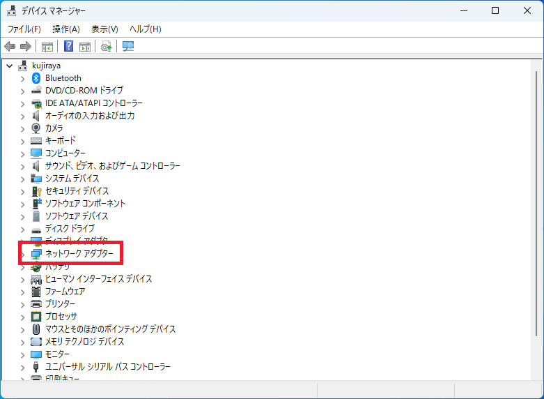Click the ソフトウェア コンポーネント icon
Image resolution: width=544 pixels, height=399 pixels.
pos(36,203)
